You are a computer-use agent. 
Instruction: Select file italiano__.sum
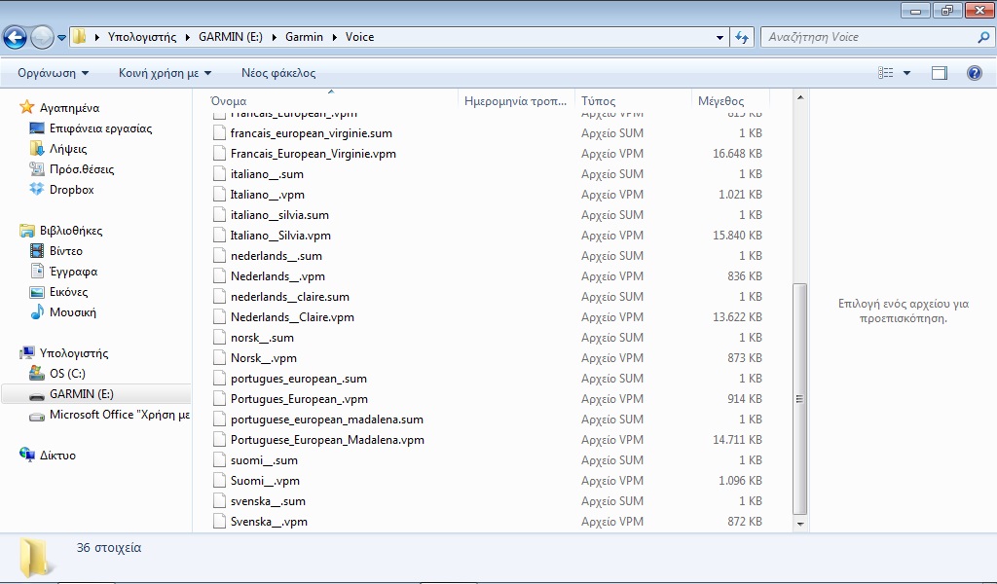pos(267,174)
